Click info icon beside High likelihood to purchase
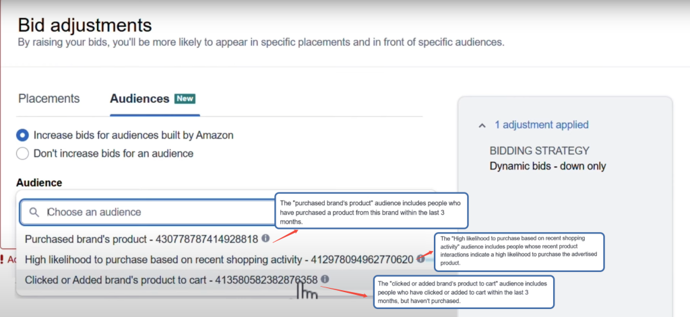This screenshot has width=690, height=317. click(420, 258)
